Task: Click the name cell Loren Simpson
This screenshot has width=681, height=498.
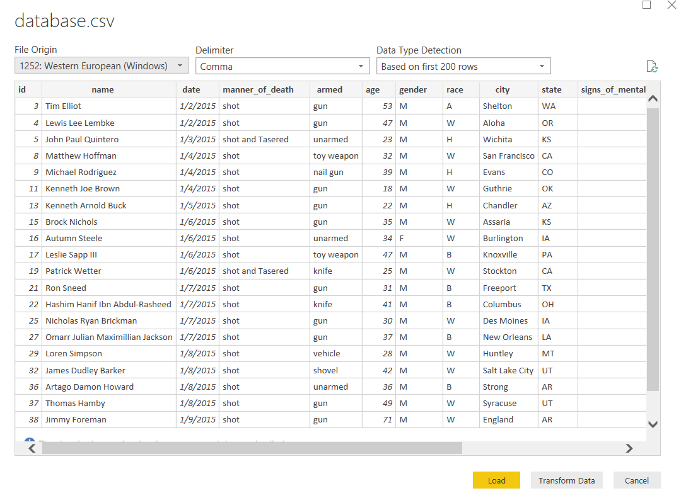Action: click(109, 354)
